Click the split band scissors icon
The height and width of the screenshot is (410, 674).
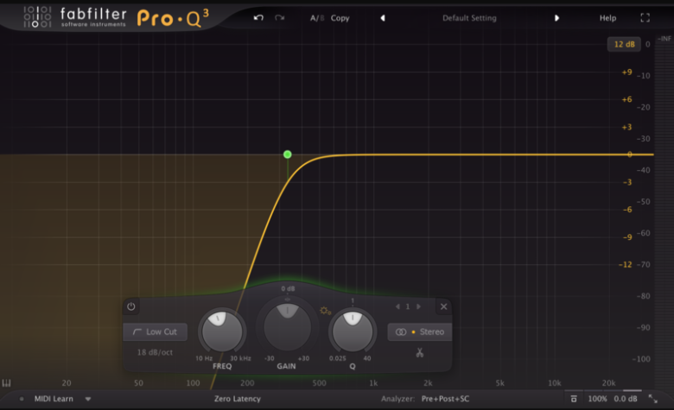[x=420, y=352]
